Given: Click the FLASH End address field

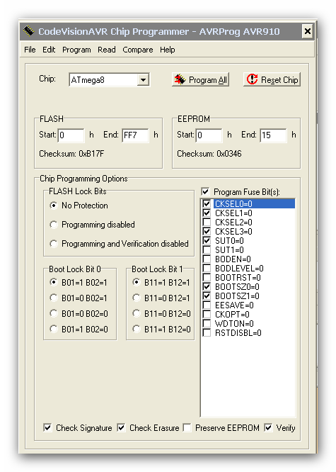Looking at the screenshot, I should pos(135,135).
